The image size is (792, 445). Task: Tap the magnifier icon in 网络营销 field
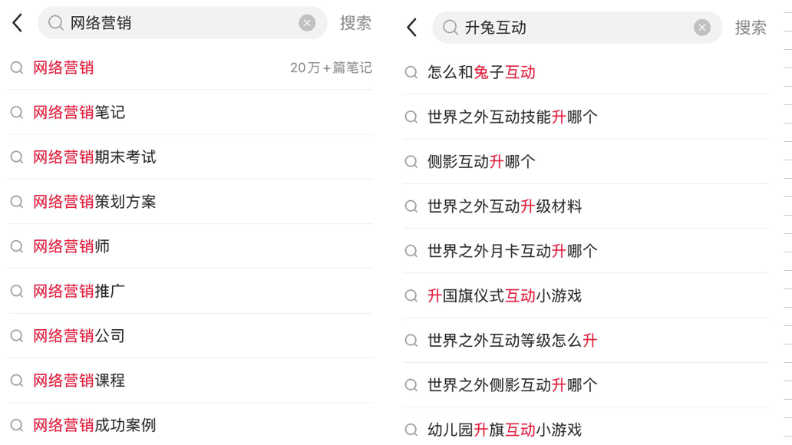(x=55, y=23)
